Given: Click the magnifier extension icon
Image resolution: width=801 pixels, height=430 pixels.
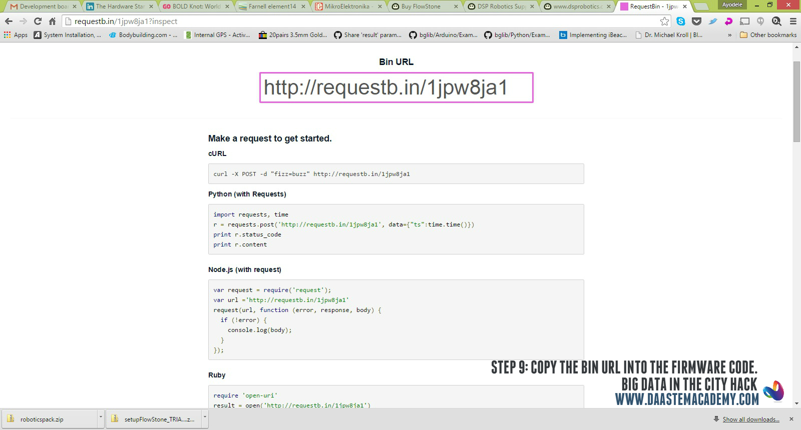Looking at the screenshot, I should point(776,21).
